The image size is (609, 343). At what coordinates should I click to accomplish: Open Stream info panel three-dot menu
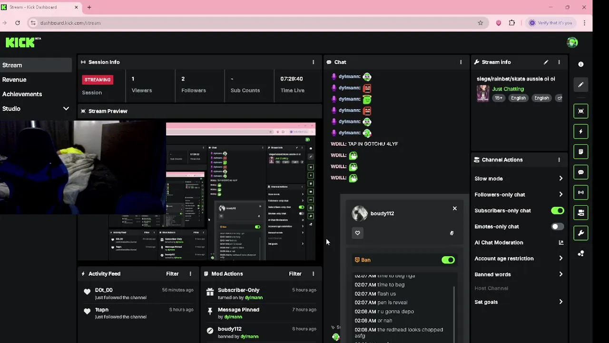click(559, 62)
